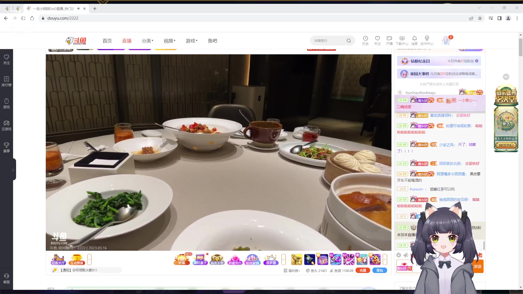
Task: Open a new browser tab
Action: 95,8
